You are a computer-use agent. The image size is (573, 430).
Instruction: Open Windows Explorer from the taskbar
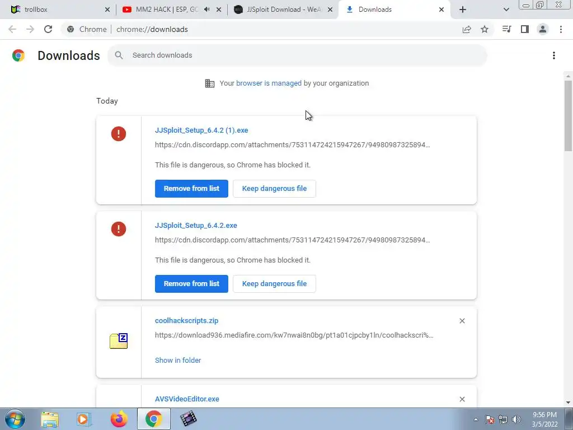pyautogui.click(x=50, y=419)
